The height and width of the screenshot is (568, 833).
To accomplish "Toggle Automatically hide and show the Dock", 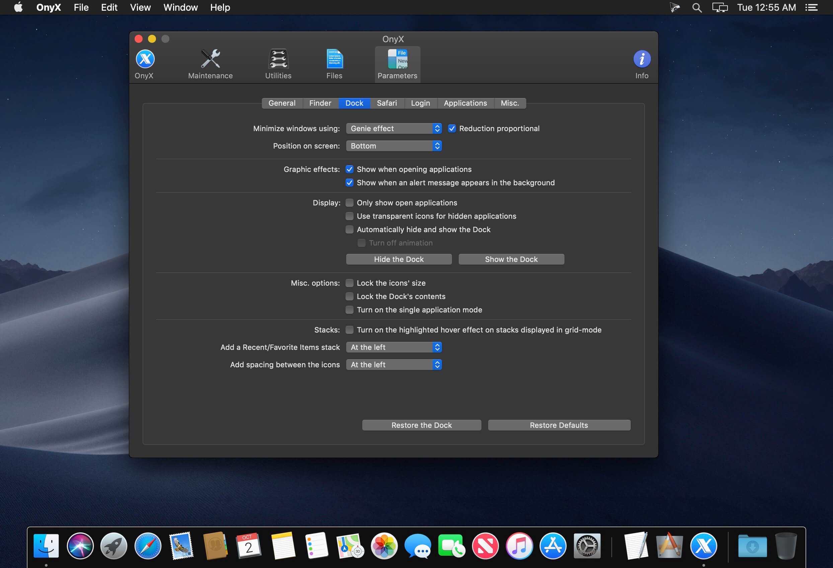I will click(350, 229).
